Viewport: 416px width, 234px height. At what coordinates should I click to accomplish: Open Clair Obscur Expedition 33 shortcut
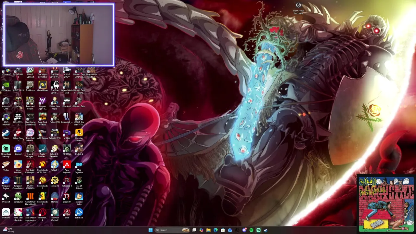(30, 120)
